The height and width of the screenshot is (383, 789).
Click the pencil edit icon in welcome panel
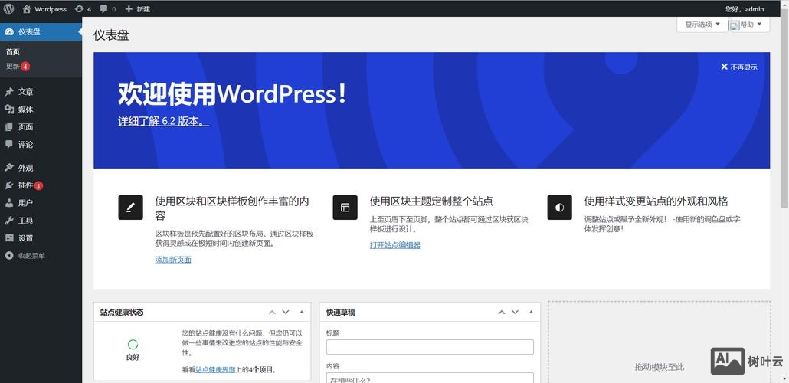point(131,208)
